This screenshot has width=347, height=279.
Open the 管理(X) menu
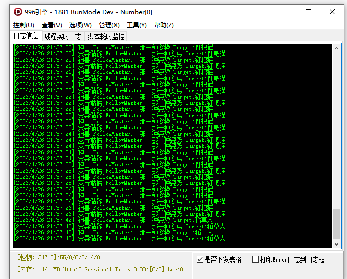tap(109, 25)
